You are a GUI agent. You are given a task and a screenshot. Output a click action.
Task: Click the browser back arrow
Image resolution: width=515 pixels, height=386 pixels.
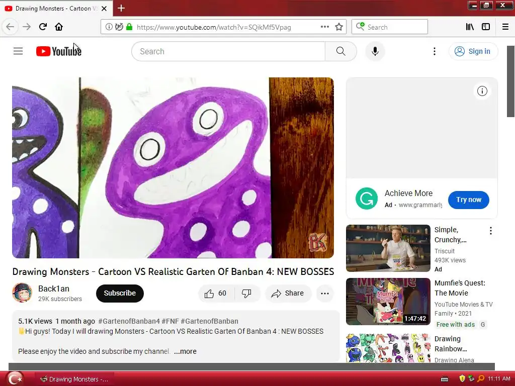point(10,27)
